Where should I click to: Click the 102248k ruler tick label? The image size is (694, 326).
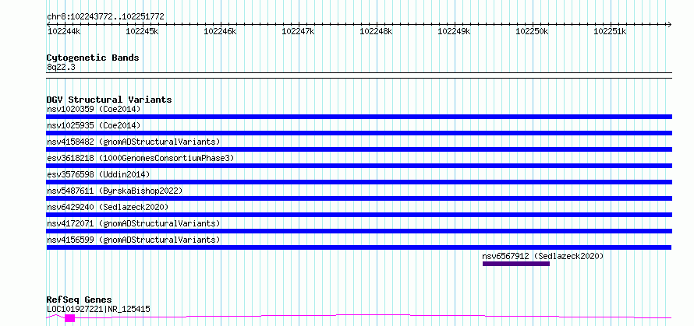[x=376, y=31]
